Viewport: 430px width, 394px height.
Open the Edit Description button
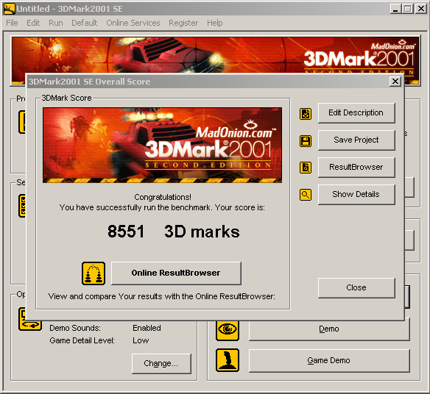(x=356, y=112)
